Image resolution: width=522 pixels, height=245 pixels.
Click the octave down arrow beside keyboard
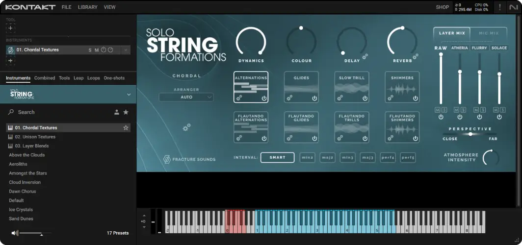pyautogui.click(x=144, y=227)
